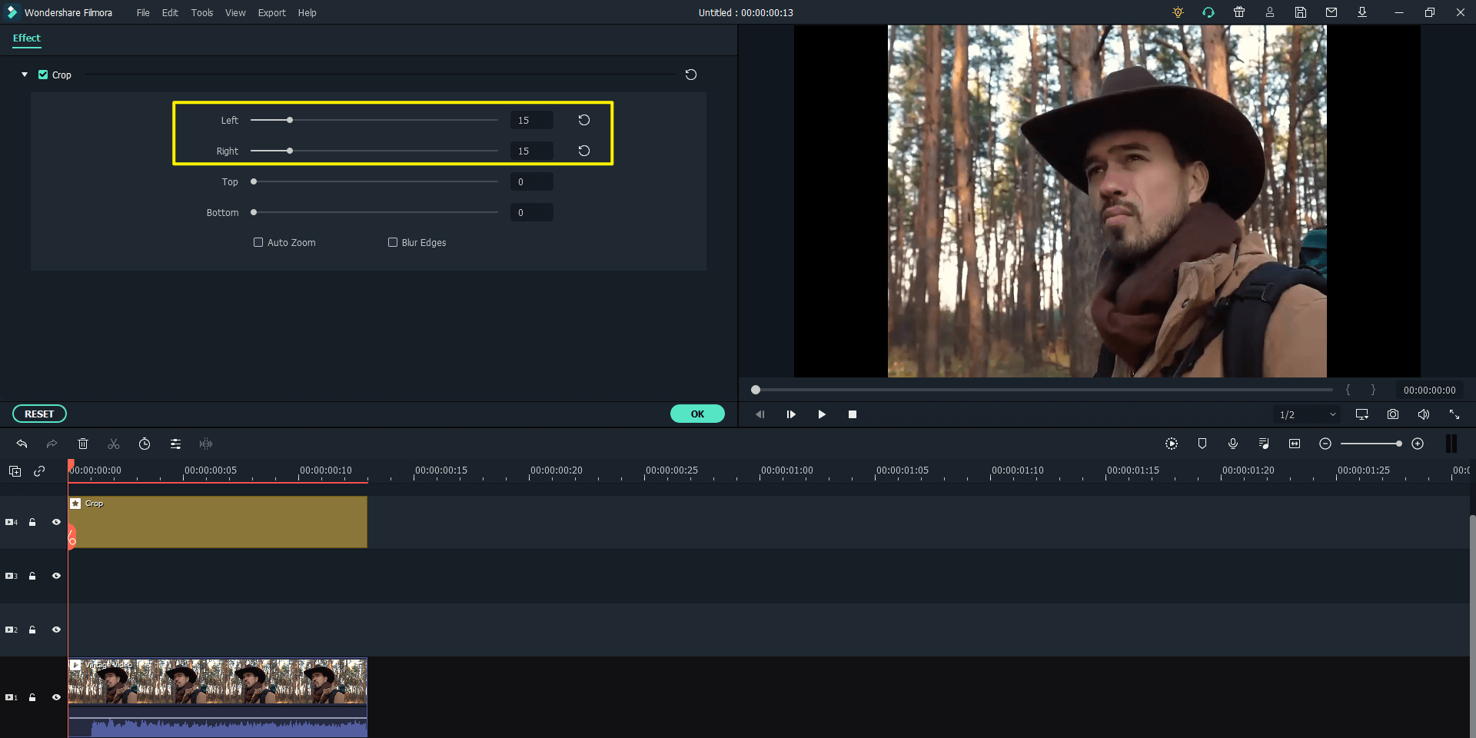Open the messages envelope icon
Screen dimensions: 1476x738
[x=1331, y=12]
